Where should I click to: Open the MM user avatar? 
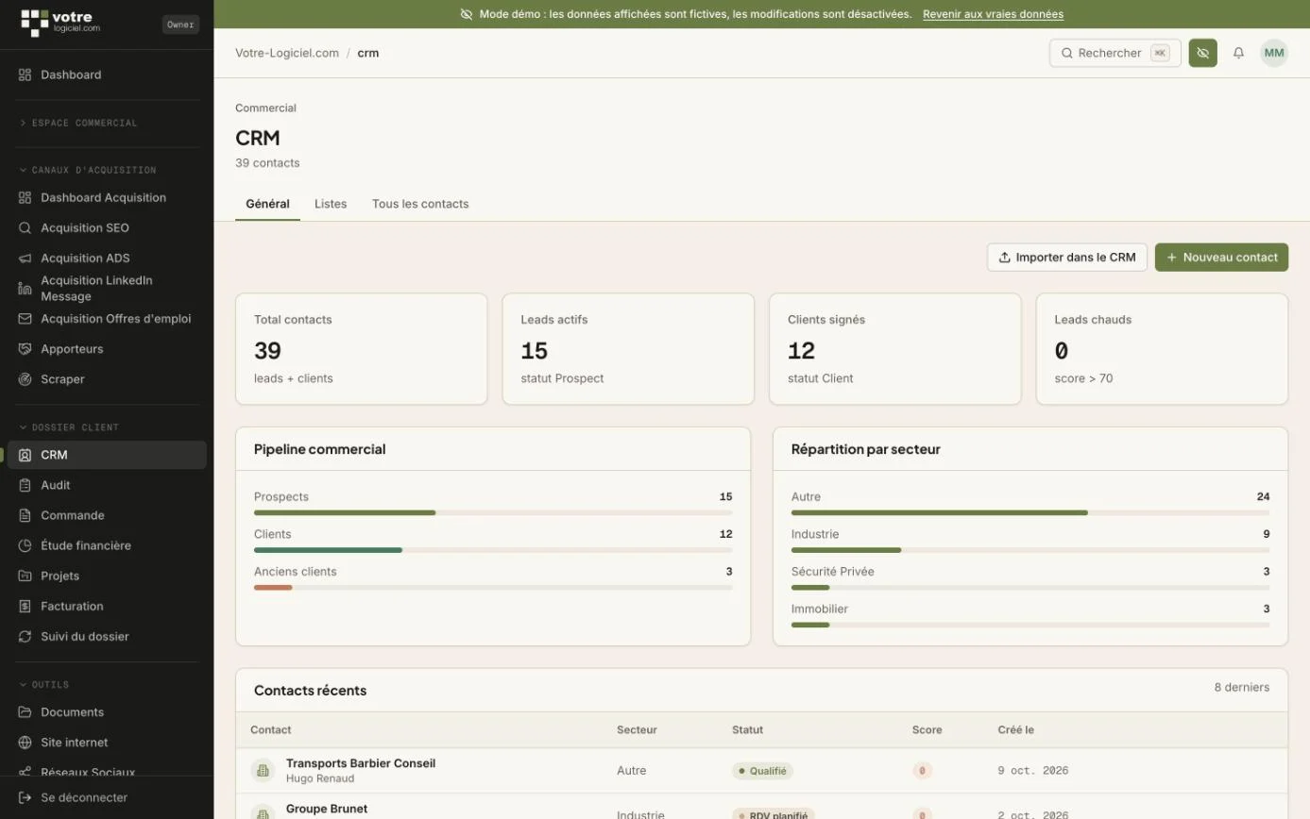pyautogui.click(x=1274, y=53)
